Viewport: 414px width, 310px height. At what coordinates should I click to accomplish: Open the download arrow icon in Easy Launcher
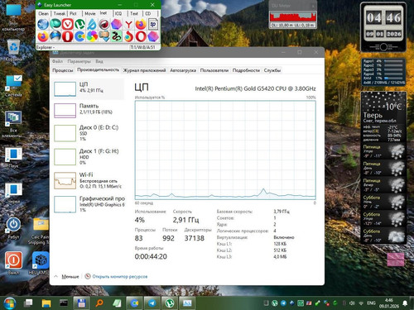click(x=104, y=36)
